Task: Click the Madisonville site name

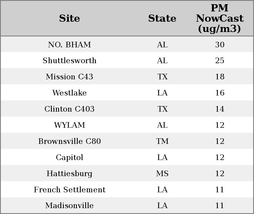Action: coord(69,206)
